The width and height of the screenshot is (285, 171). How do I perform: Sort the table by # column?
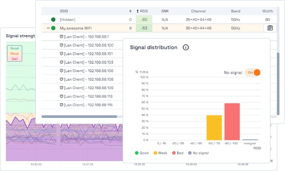tap(130, 11)
